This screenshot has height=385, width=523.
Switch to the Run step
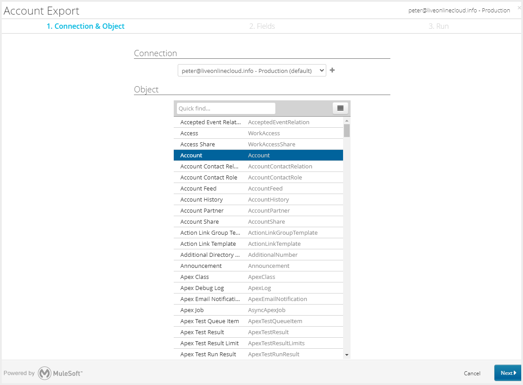tap(438, 26)
